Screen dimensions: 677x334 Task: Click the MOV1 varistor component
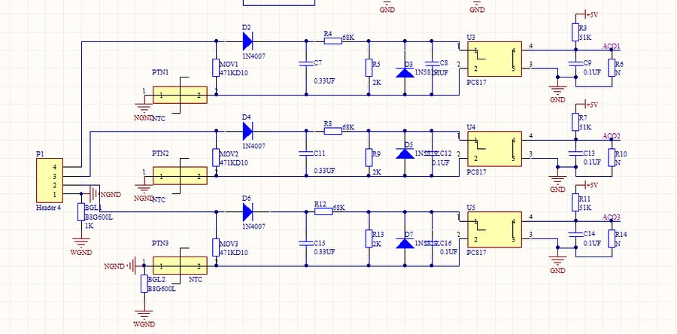216,68
